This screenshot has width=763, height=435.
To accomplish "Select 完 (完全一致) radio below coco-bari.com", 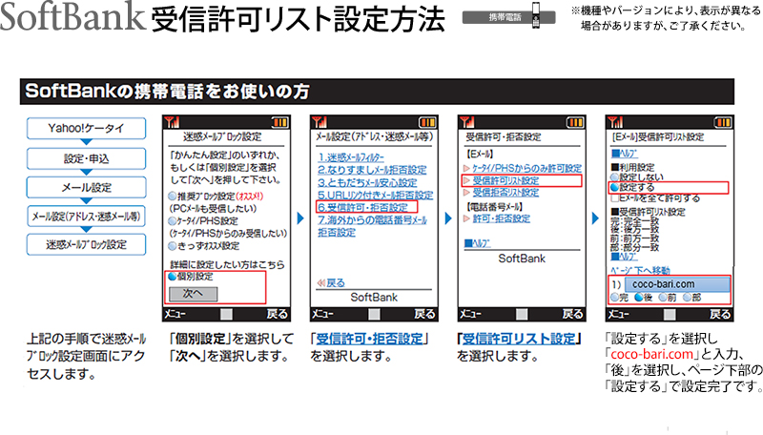I will (615, 298).
